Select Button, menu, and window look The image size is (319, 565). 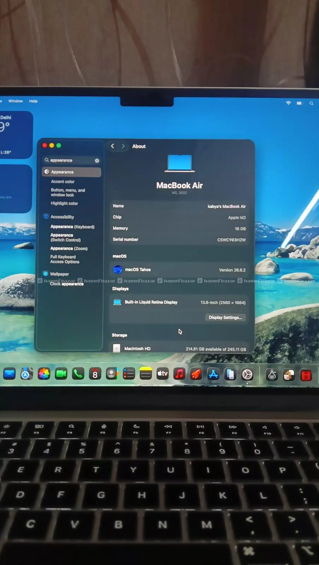coord(68,192)
